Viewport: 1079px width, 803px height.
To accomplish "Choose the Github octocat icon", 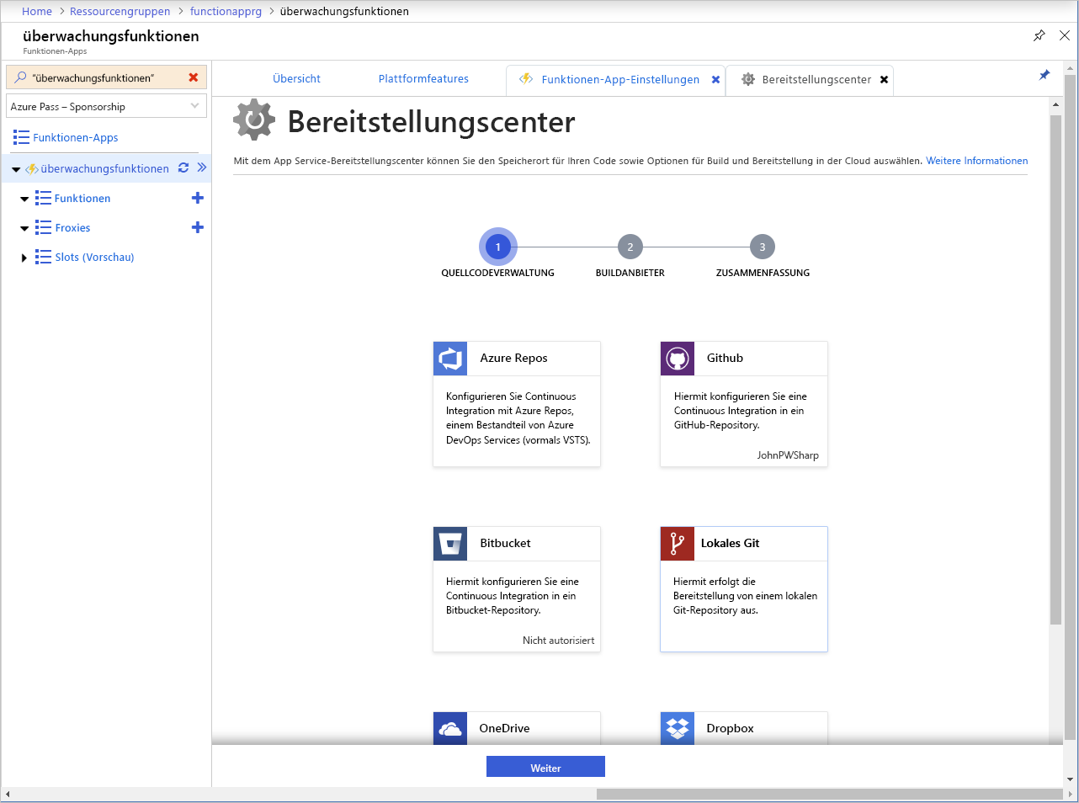I will click(x=678, y=359).
